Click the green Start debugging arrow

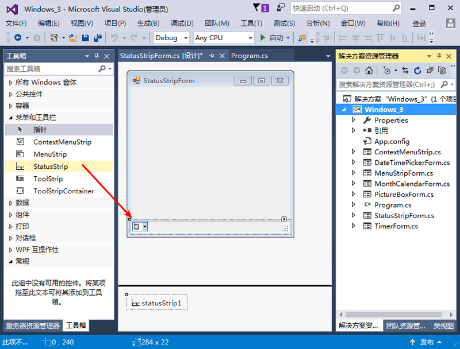click(262, 37)
